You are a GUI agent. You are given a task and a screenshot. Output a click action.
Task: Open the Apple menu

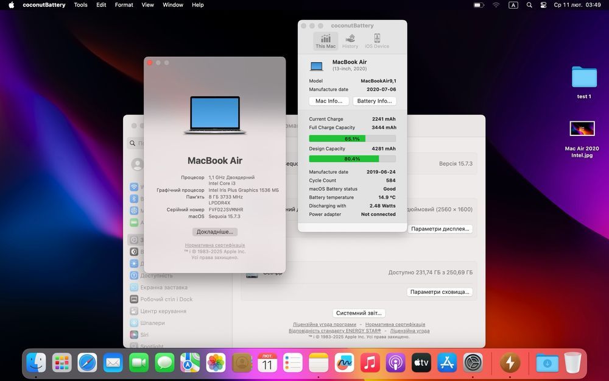(11, 5)
